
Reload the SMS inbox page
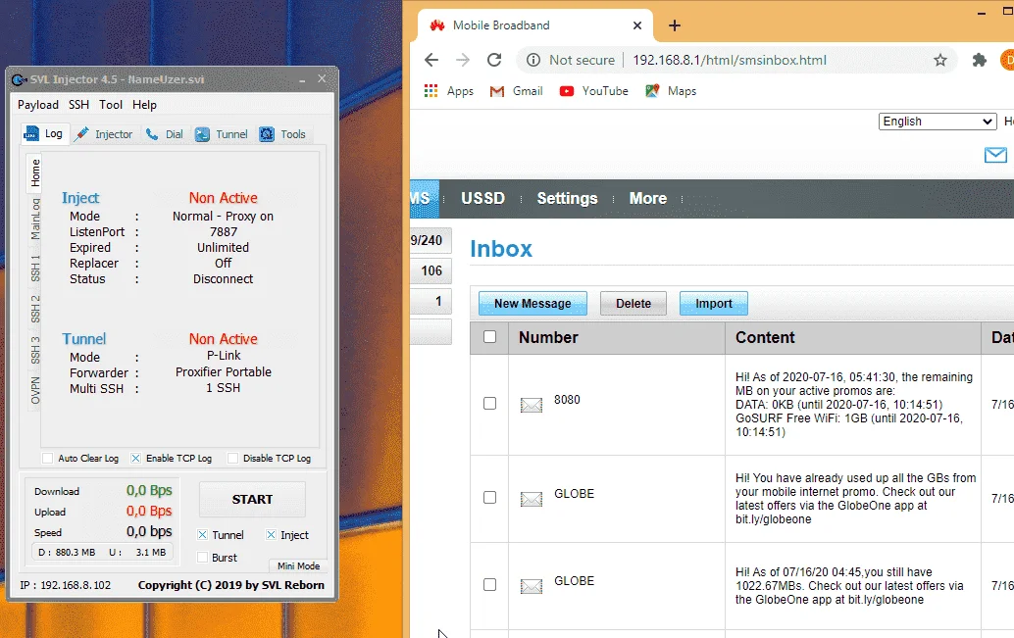(494, 60)
